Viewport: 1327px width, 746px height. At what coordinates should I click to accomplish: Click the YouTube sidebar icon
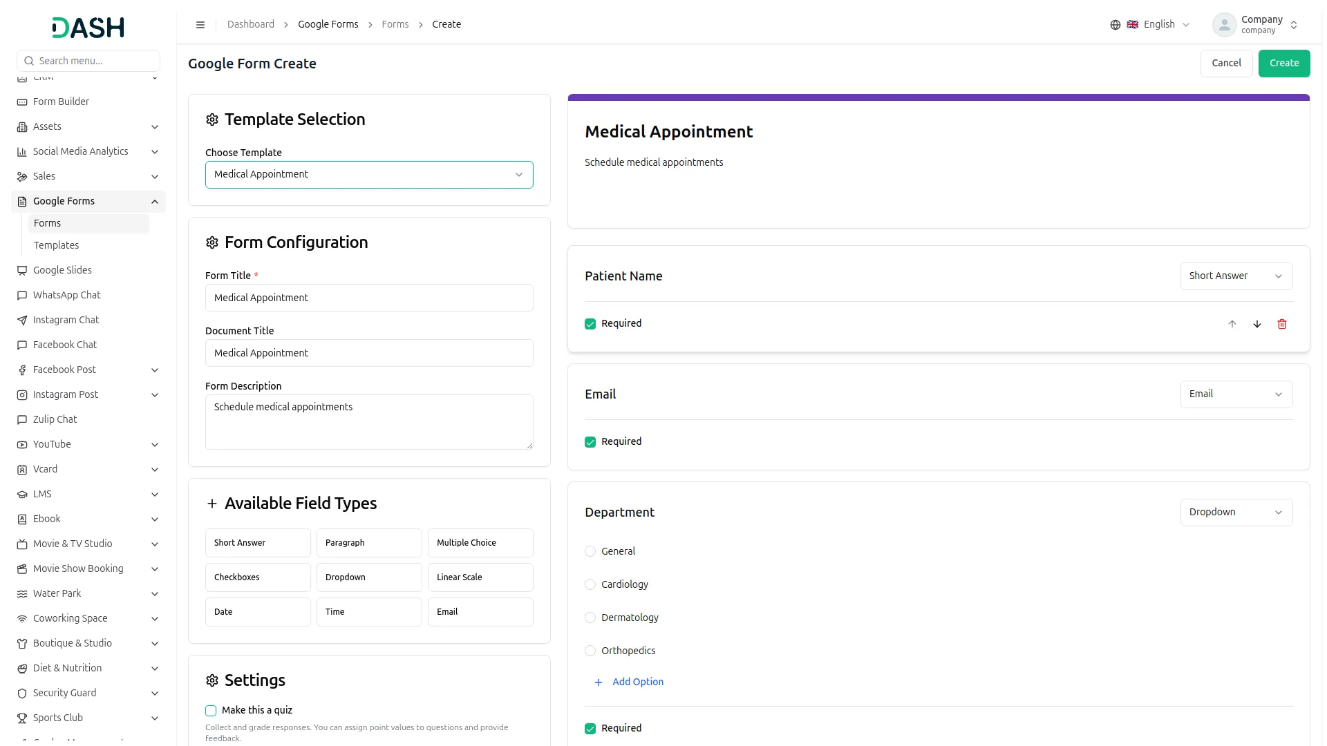pyautogui.click(x=22, y=445)
